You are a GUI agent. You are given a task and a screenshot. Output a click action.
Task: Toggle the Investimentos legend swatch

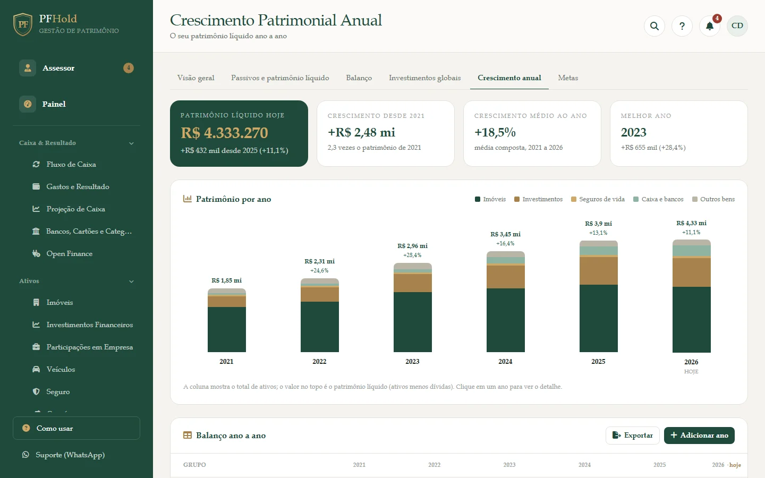(517, 199)
